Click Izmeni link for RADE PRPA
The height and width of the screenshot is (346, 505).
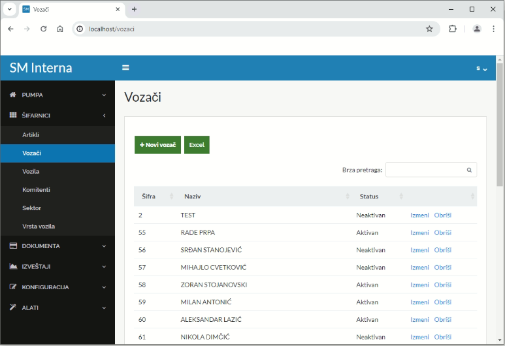coord(419,233)
